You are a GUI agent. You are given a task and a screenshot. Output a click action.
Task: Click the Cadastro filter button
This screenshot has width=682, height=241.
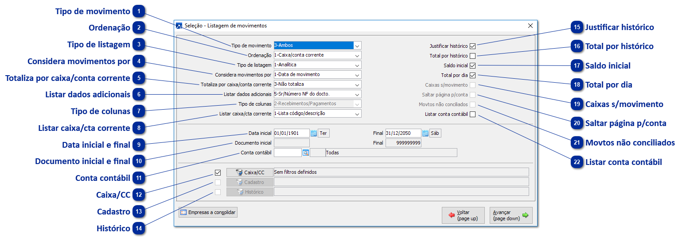(x=250, y=182)
